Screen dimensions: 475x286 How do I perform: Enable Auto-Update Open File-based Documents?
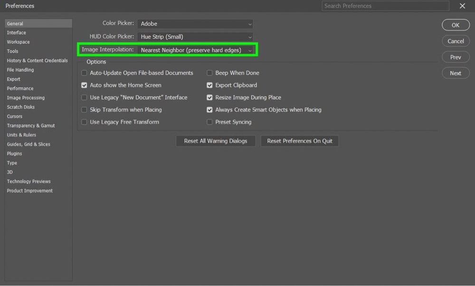click(84, 73)
